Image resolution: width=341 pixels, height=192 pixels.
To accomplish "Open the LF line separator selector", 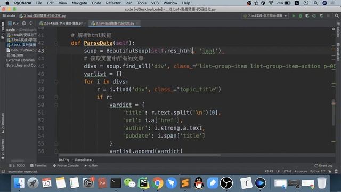I will click(x=278, y=171).
